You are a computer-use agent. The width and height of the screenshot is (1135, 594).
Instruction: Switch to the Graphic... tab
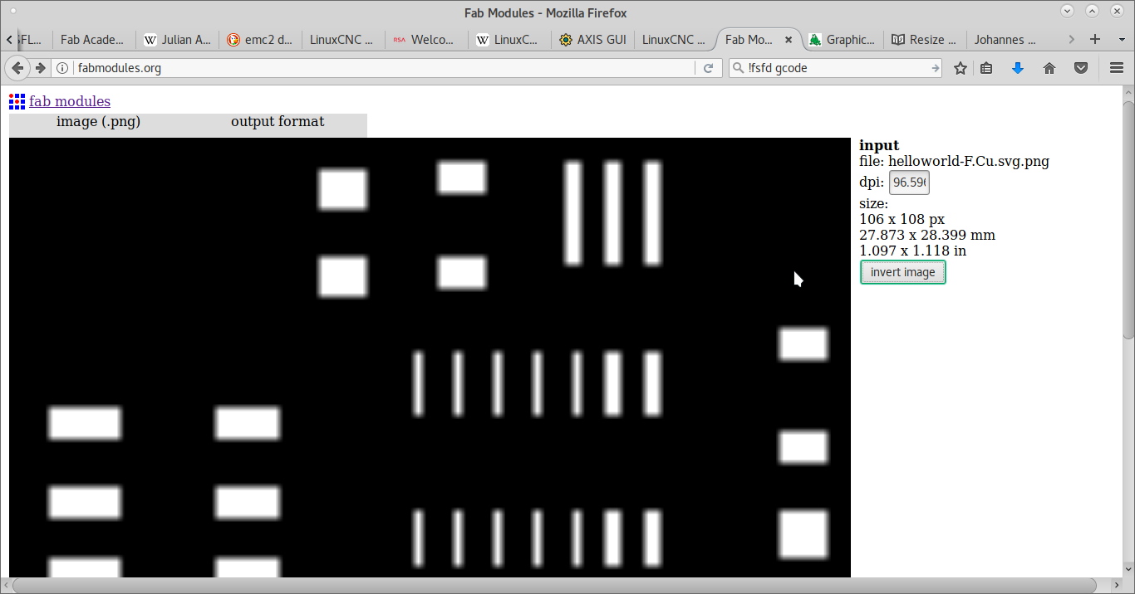click(x=842, y=39)
